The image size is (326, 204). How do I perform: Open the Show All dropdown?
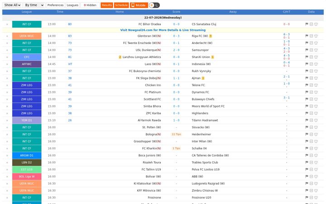pos(12,5)
